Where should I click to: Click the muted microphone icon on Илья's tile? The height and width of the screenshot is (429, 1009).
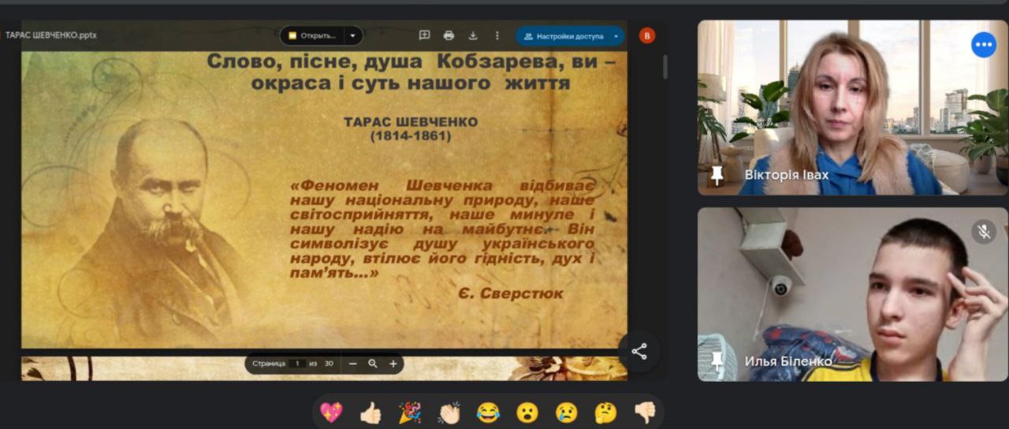click(x=984, y=231)
